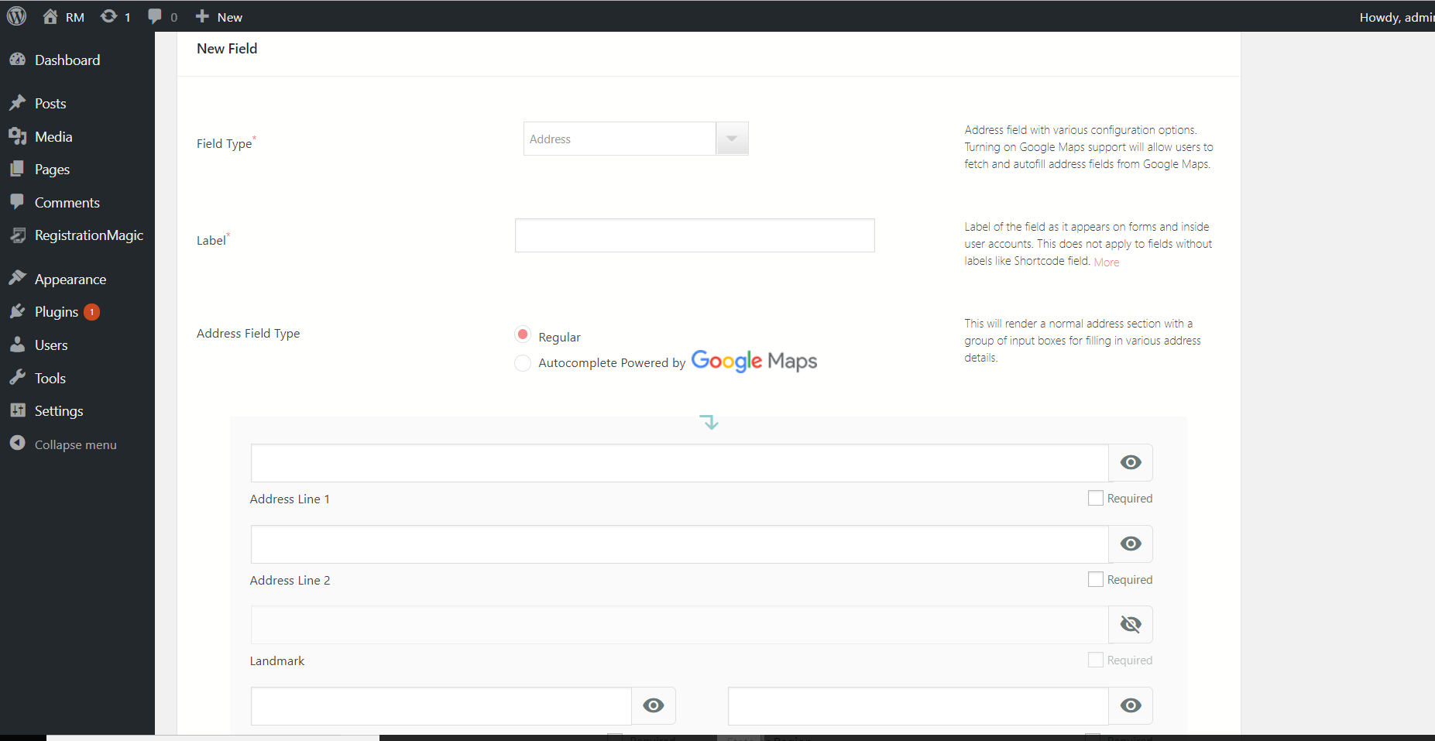Click the RM site home icon

click(x=51, y=15)
